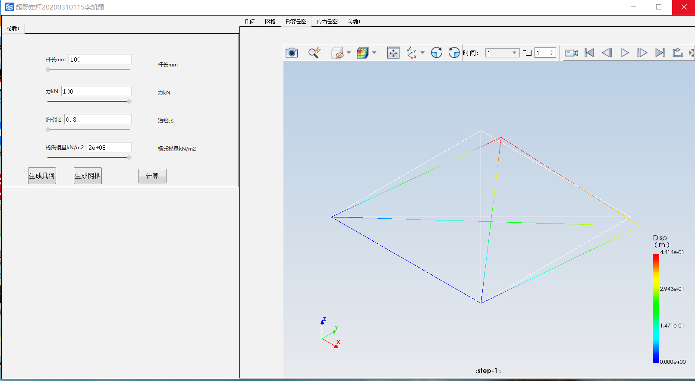Click the fit-to-view pan arrows icon
Image resolution: width=695 pixels, height=381 pixels.
tap(393, 53)
